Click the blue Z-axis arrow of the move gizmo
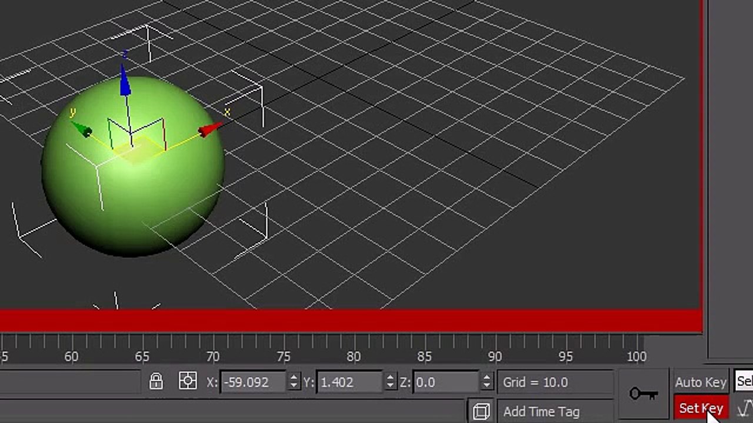 point(125,81)
